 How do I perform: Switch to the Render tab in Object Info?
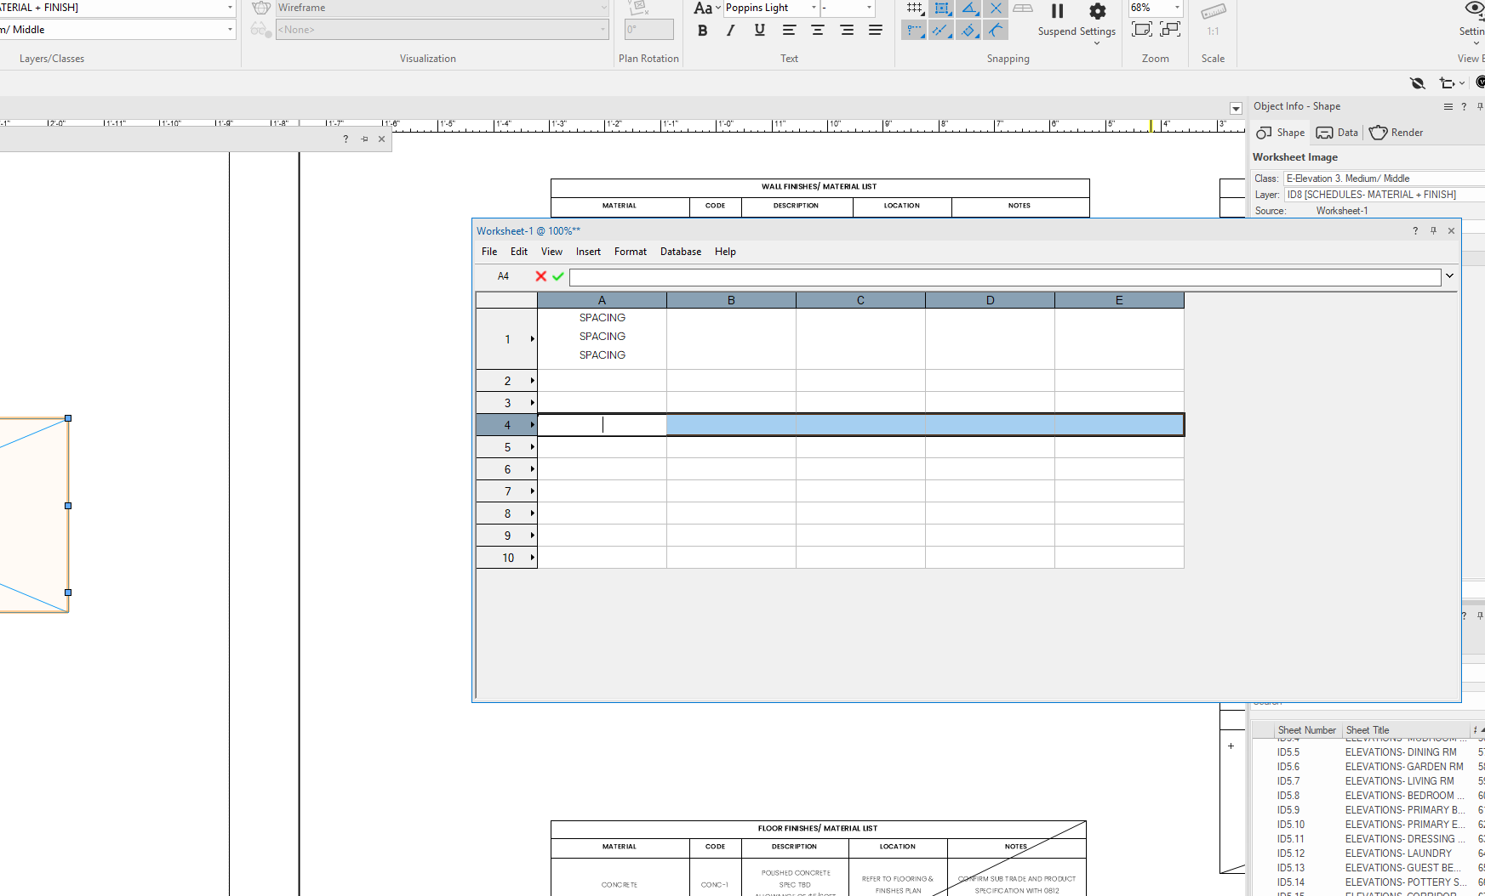1396,133
